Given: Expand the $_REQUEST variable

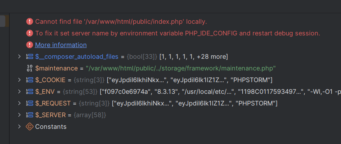Looking at the screenshot, I should point(20,104).
